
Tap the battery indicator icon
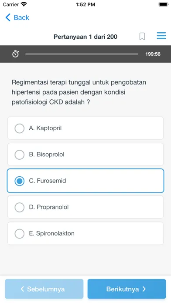coord(164,4)
